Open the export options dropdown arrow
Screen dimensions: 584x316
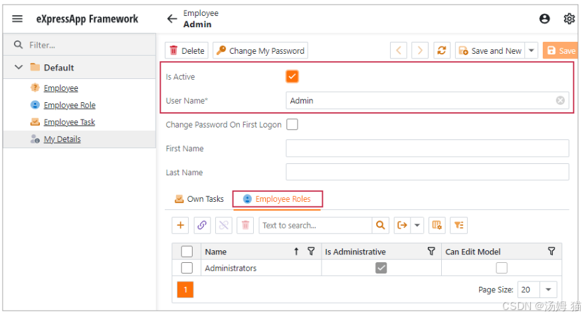coord(417,225)
